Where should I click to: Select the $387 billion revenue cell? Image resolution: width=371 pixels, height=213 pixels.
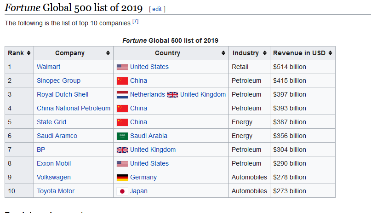pyautogui.click(x=303, y=122)
